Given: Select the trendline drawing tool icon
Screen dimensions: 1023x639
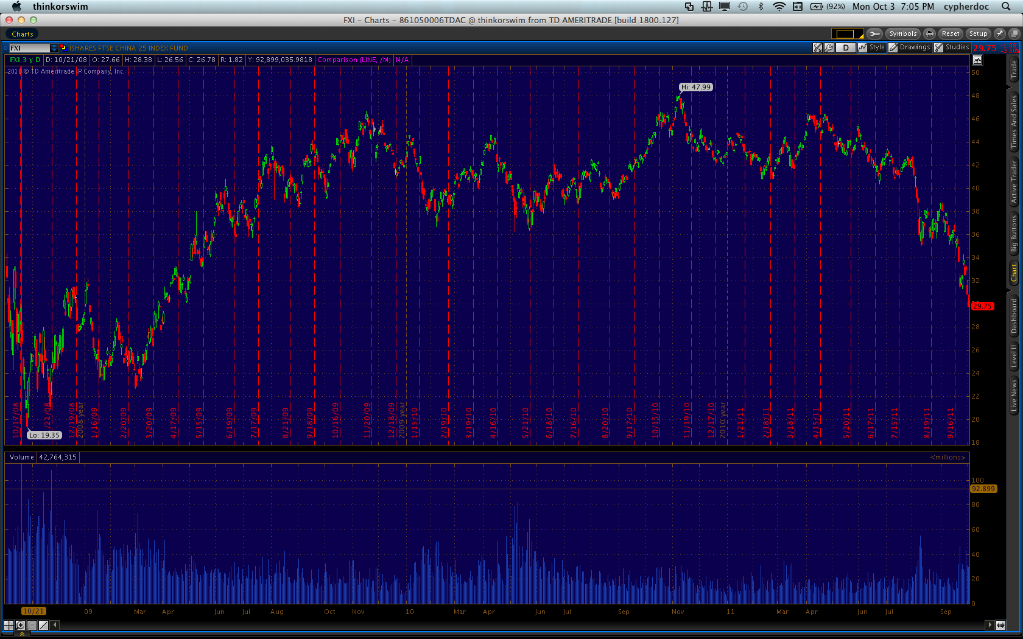Looking at the screenshot, I should point(44,625).
